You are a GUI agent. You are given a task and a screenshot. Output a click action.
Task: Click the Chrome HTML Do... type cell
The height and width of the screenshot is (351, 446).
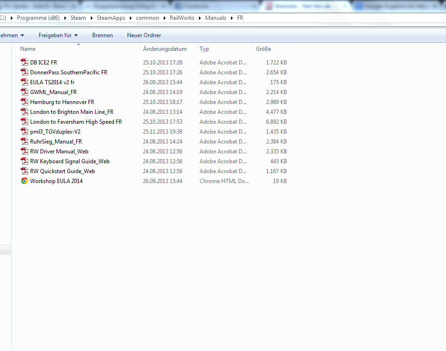coord(224,181)
